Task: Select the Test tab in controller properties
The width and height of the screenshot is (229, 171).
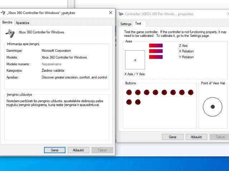Action: coord(138,24)
